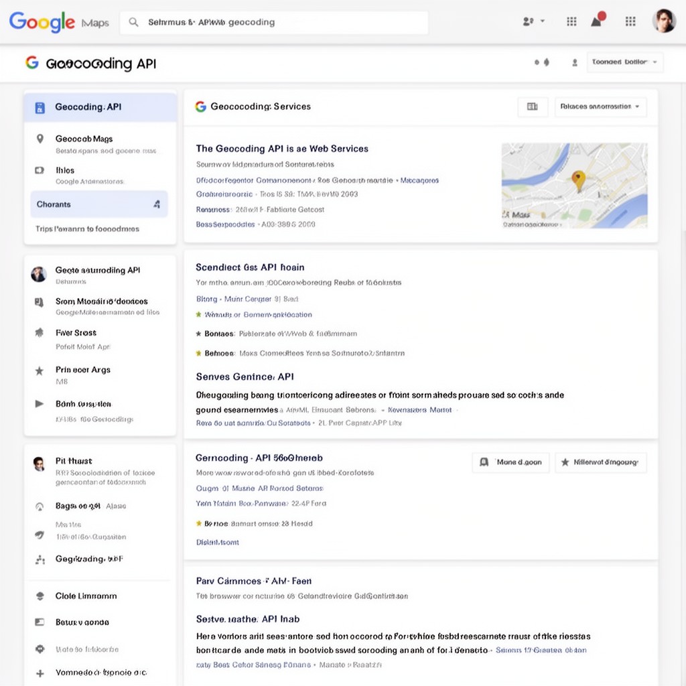Open the account switcher dropdown arrow
This screenshot has height=686, width=686.
(543, 21)
